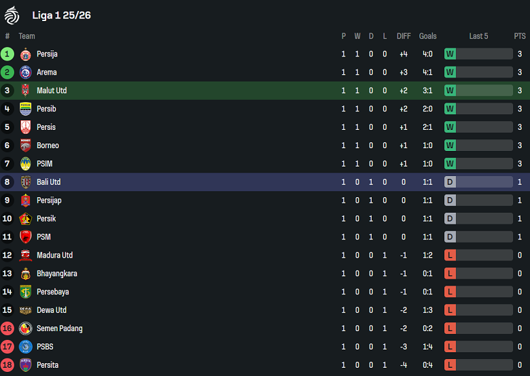Sort table by PTS column header
This screenshot has height=376, width=530.
(x=520, y=36)
